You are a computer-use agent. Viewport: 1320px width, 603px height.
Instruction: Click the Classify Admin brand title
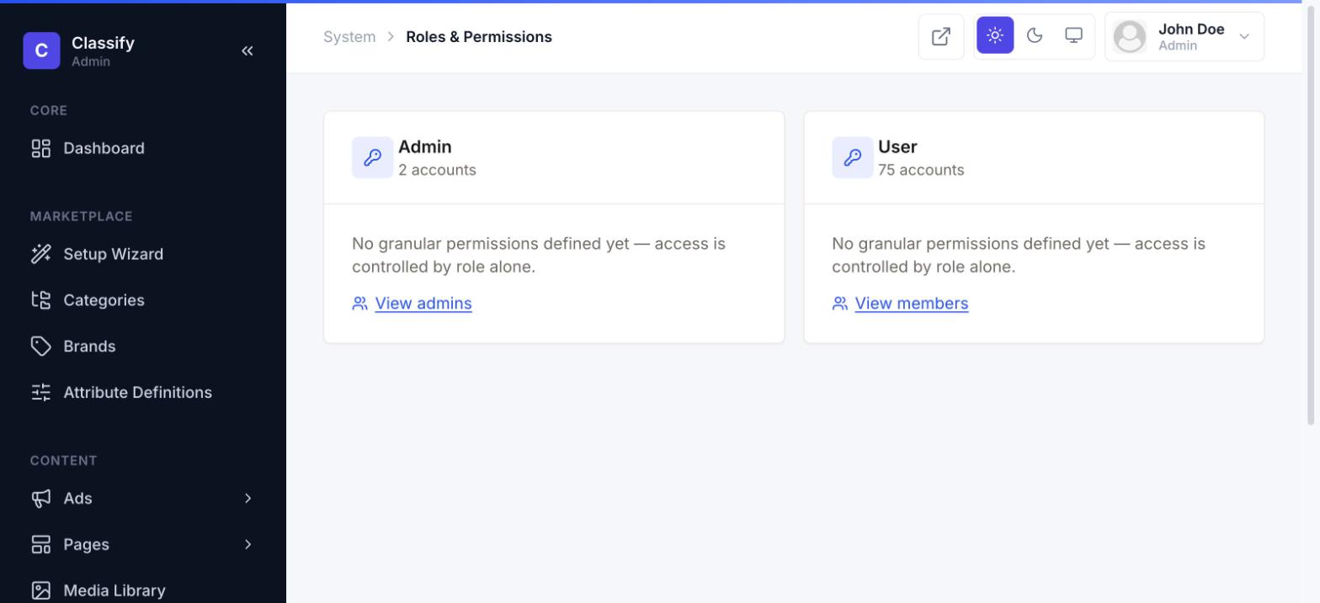(103, 50)
